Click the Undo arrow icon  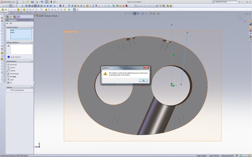tap(41, 2)
